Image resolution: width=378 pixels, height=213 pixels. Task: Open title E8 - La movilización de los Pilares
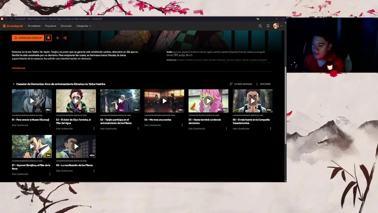click(74, 165)
